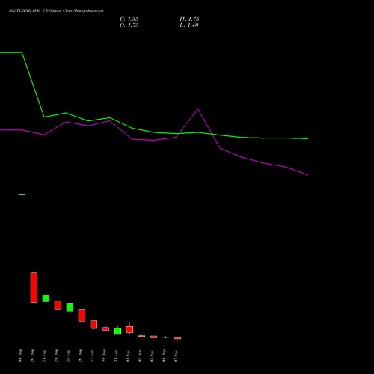Click the NESTLEIND option chart title
The height and width of the screenshot is (374, 374).
(x=56, y=10)
